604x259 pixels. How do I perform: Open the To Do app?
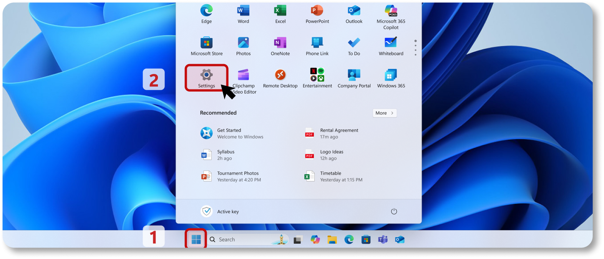[x=354, y=46]
